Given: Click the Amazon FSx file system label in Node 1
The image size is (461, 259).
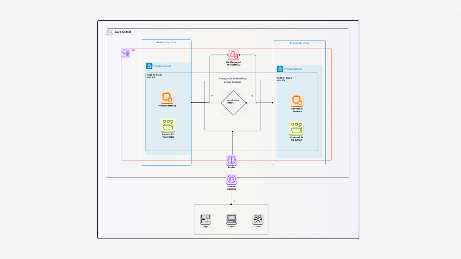Looking at the screenshot, I should 168,136.
